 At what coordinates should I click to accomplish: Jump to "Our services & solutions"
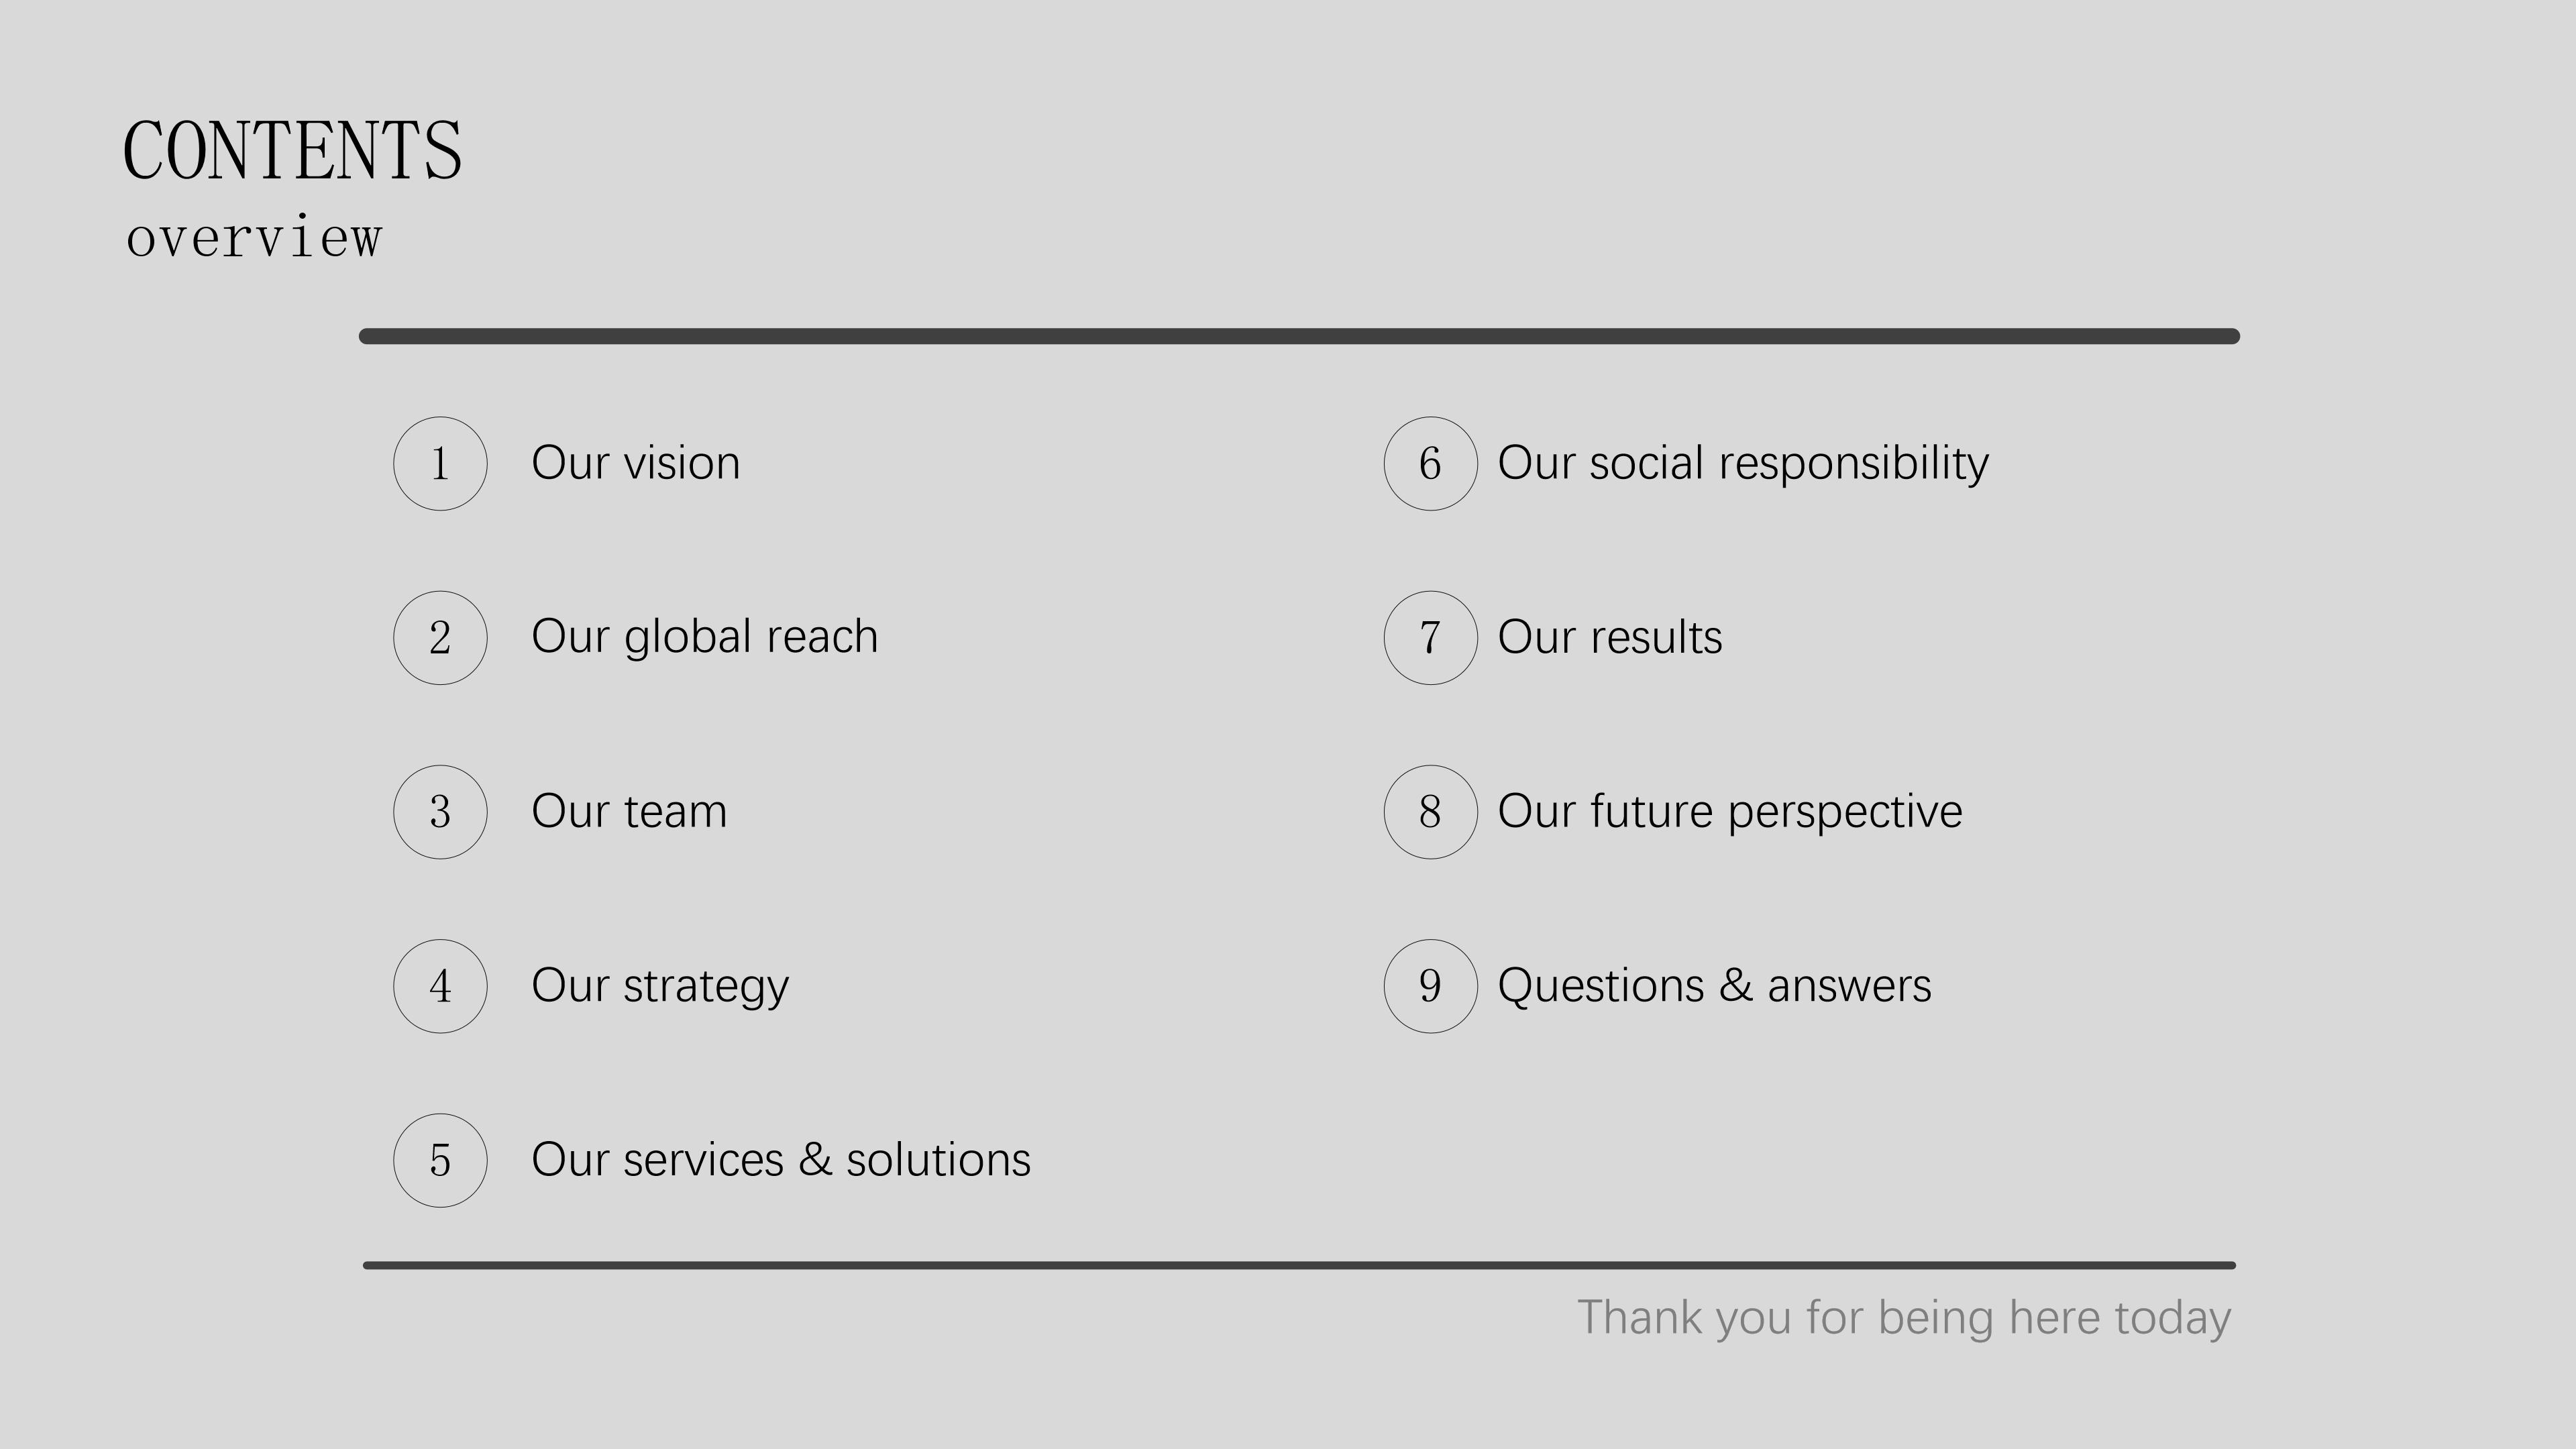tap(781, 1160)
